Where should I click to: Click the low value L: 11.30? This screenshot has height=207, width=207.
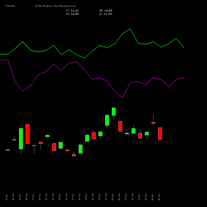point(106,14)
